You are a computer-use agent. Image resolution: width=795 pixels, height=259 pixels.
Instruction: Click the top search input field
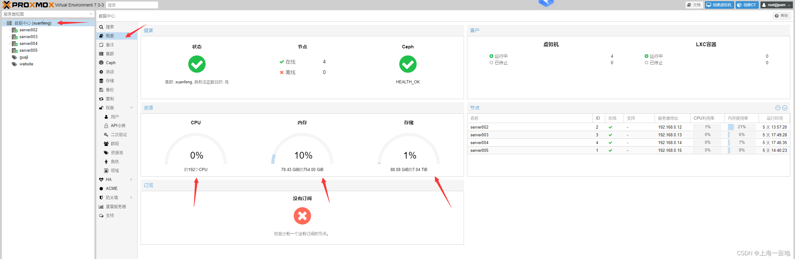[132, 5]
